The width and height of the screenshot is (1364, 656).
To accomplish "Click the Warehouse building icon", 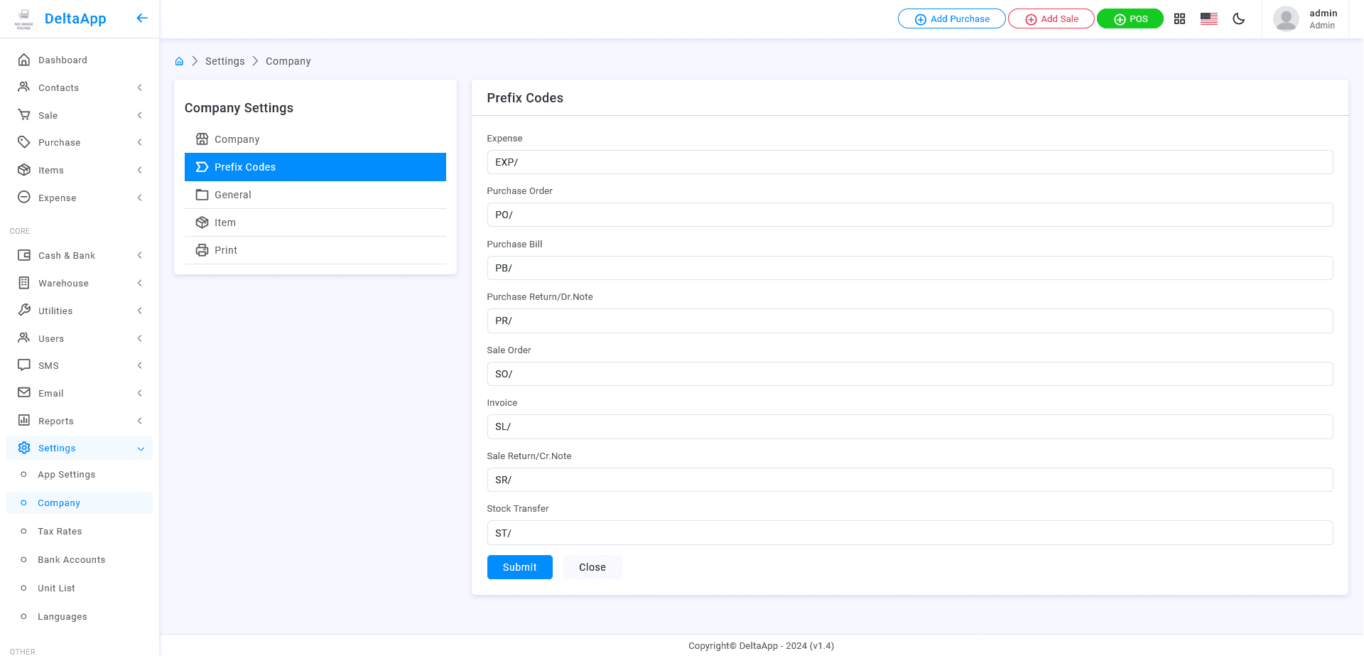I will 24,283.
